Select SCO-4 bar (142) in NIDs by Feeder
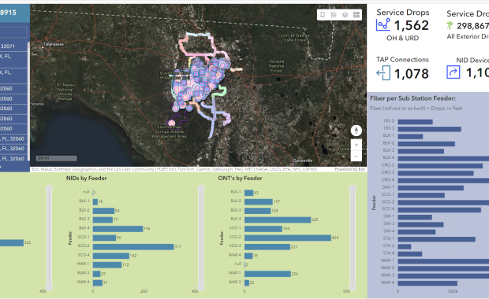Image resolution: width=489 pixels, height=299 pixels. point(111,256)
